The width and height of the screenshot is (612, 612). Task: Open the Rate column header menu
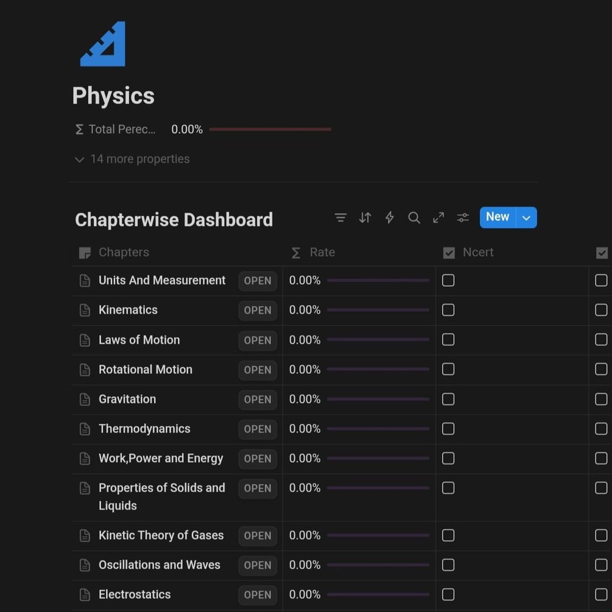click(322, 253)
